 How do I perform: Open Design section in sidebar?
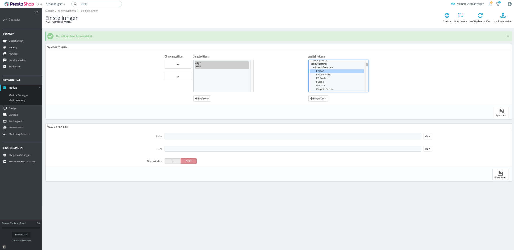pyautogui.click(x=13, y=108)
